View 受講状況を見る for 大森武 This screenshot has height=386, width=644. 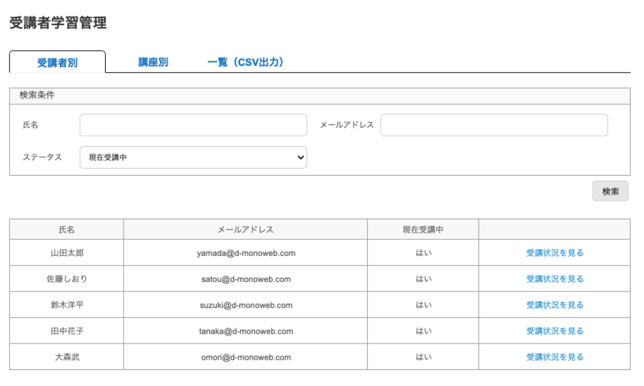554,357
